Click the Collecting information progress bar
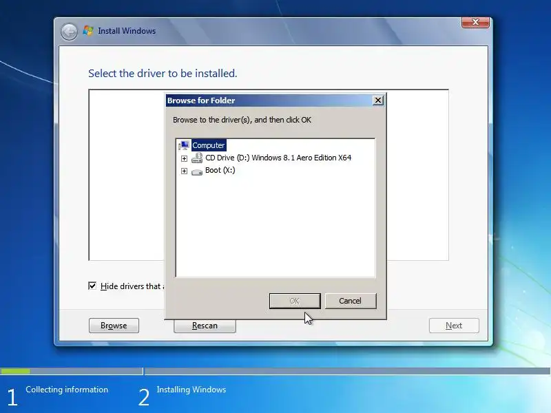Screen dimensions: 551x413 point(72,371)
